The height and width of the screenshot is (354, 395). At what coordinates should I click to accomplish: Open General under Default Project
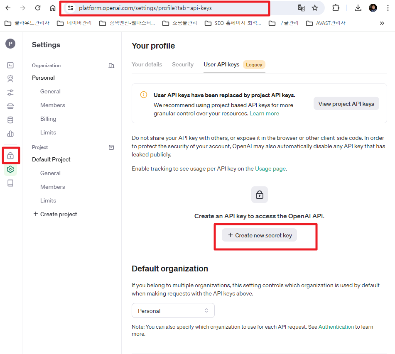50,173
